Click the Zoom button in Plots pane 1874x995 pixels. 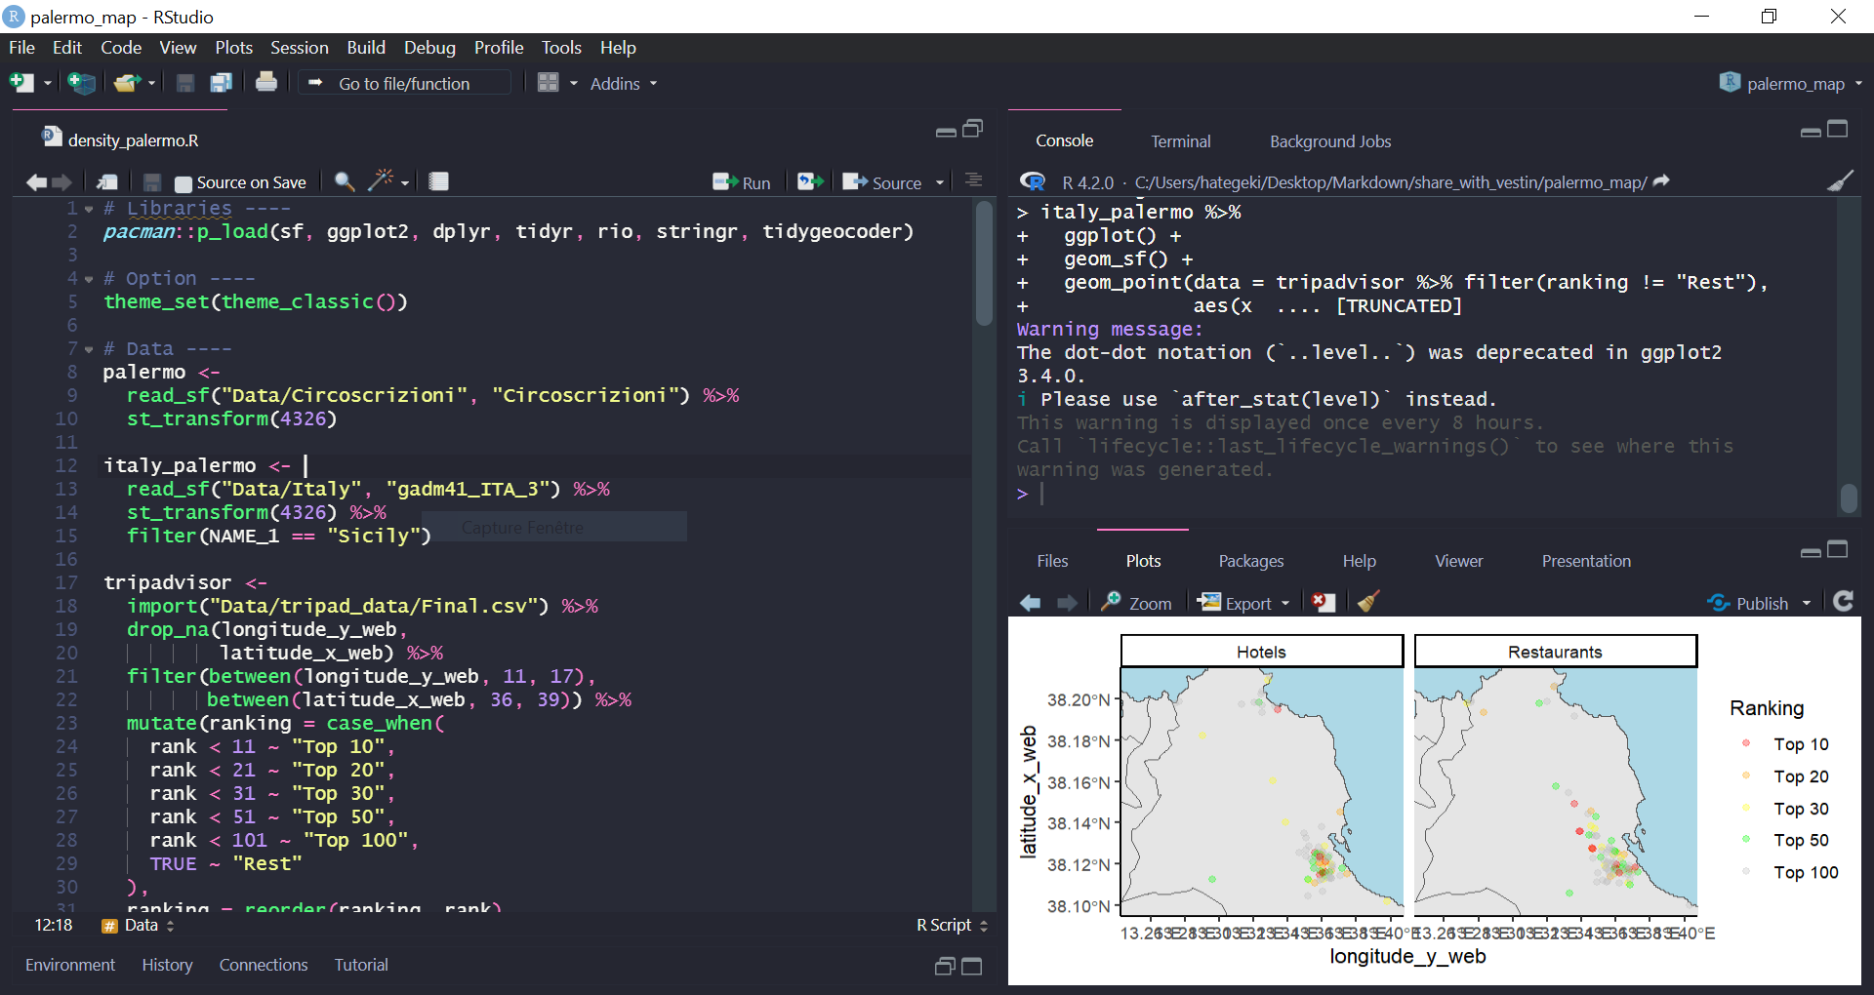(1137, 603)
